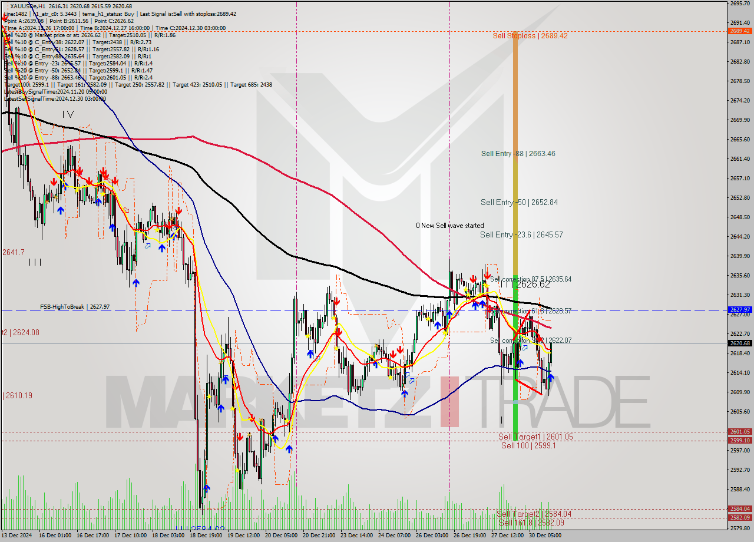Click the red 2599.10 price tag on axis
Image resolution: width=754 pixels, height=542 pixels.
(x=740, y=440)
